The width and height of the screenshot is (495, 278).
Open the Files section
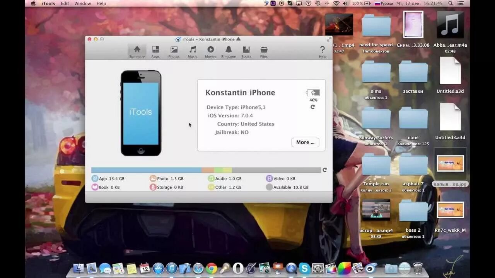point(264,52)
